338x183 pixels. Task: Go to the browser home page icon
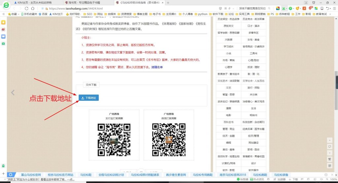coord(33,8)
